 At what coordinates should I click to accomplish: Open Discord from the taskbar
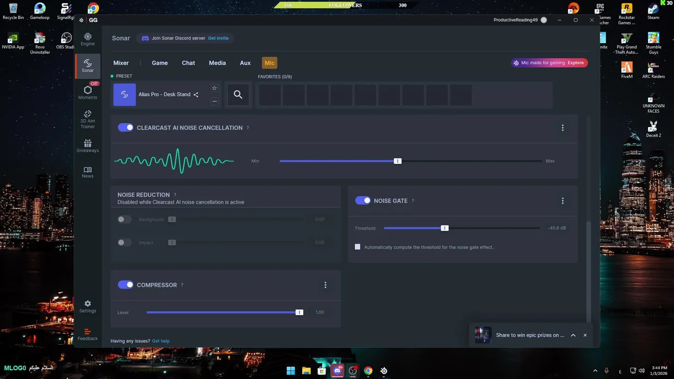click(338, 371)
